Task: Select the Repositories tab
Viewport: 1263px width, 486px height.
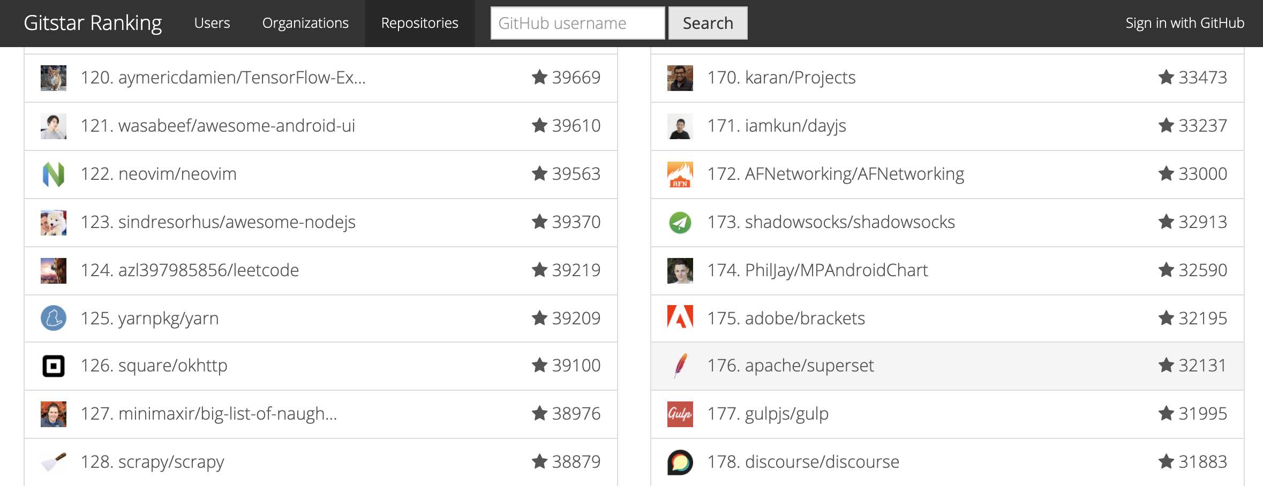Action: tap(419, 23)
